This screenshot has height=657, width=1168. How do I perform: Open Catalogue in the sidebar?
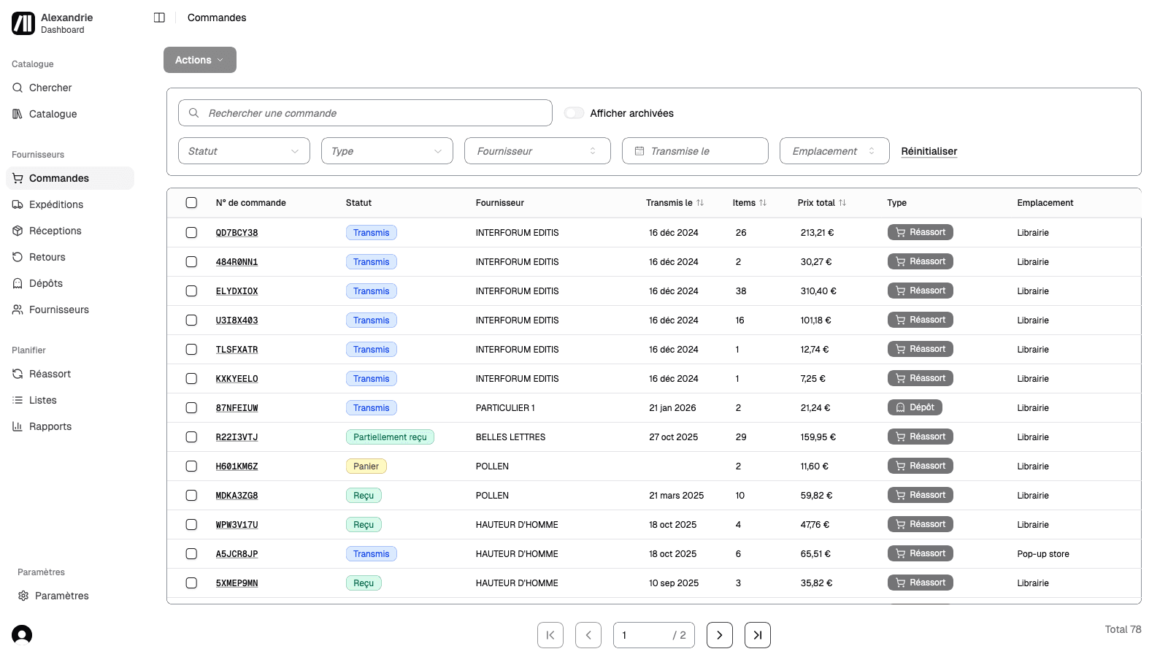point(70,114)
